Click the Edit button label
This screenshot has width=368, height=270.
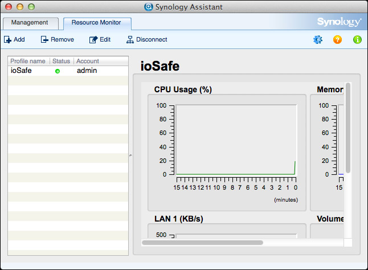pyautogui.click(x=105, y=39)
